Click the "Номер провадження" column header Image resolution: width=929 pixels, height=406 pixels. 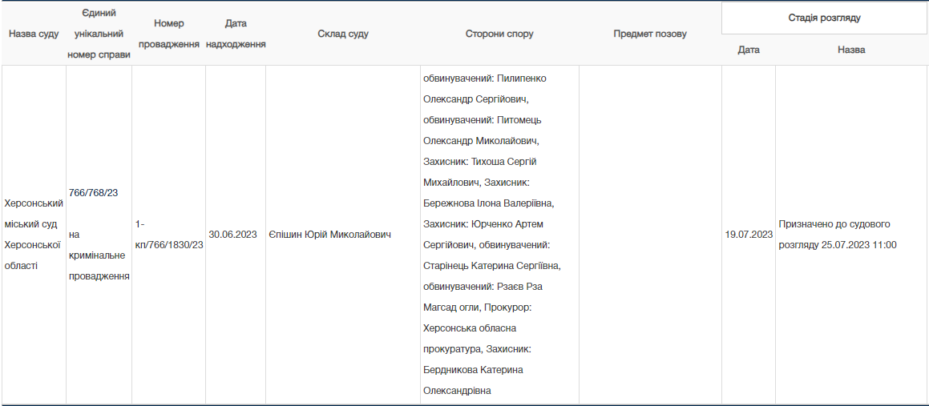tap(168, 34)
